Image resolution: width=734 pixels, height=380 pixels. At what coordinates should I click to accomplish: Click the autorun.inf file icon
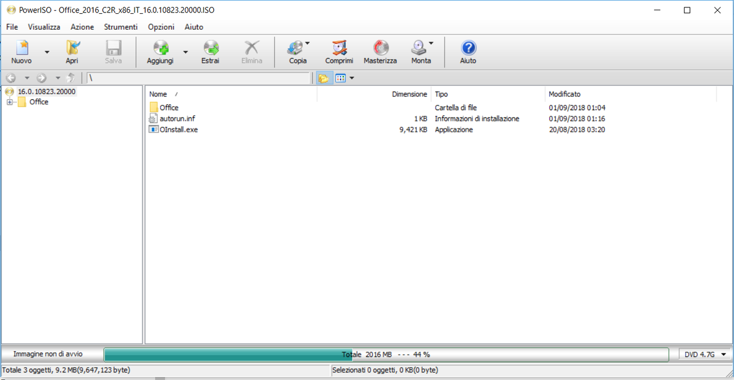[x=154, y=119]
